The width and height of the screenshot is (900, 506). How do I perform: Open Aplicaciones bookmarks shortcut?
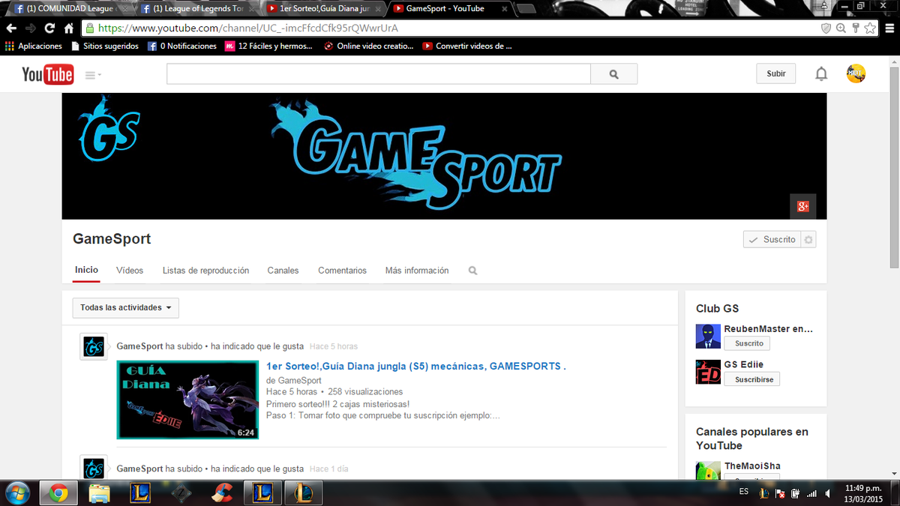click(x=34, y=46)
